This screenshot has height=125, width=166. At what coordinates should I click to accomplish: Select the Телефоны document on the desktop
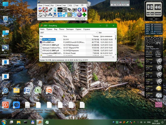pos(82,107)
